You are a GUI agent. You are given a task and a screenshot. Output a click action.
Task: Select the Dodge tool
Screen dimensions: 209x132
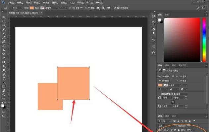point(4,70)
